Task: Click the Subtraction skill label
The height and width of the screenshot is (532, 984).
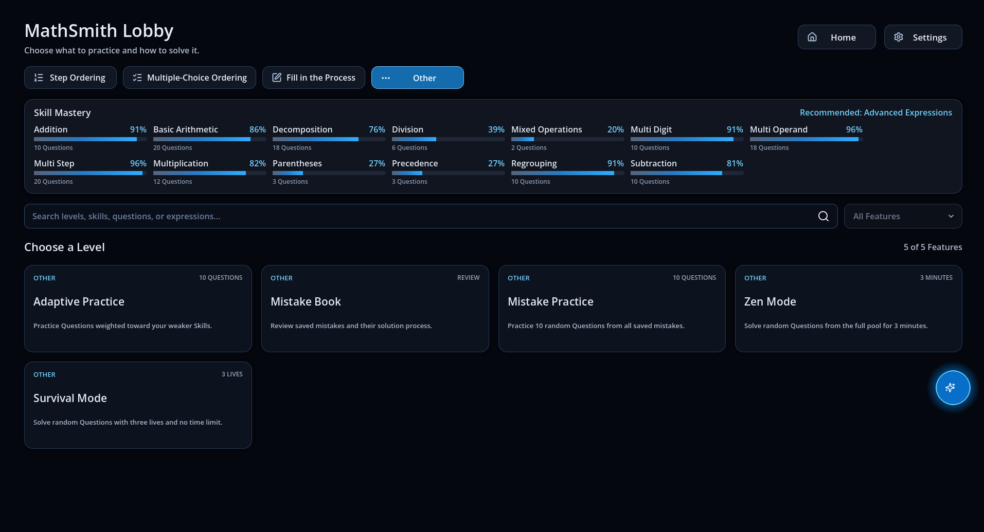Action: [654, 163]
